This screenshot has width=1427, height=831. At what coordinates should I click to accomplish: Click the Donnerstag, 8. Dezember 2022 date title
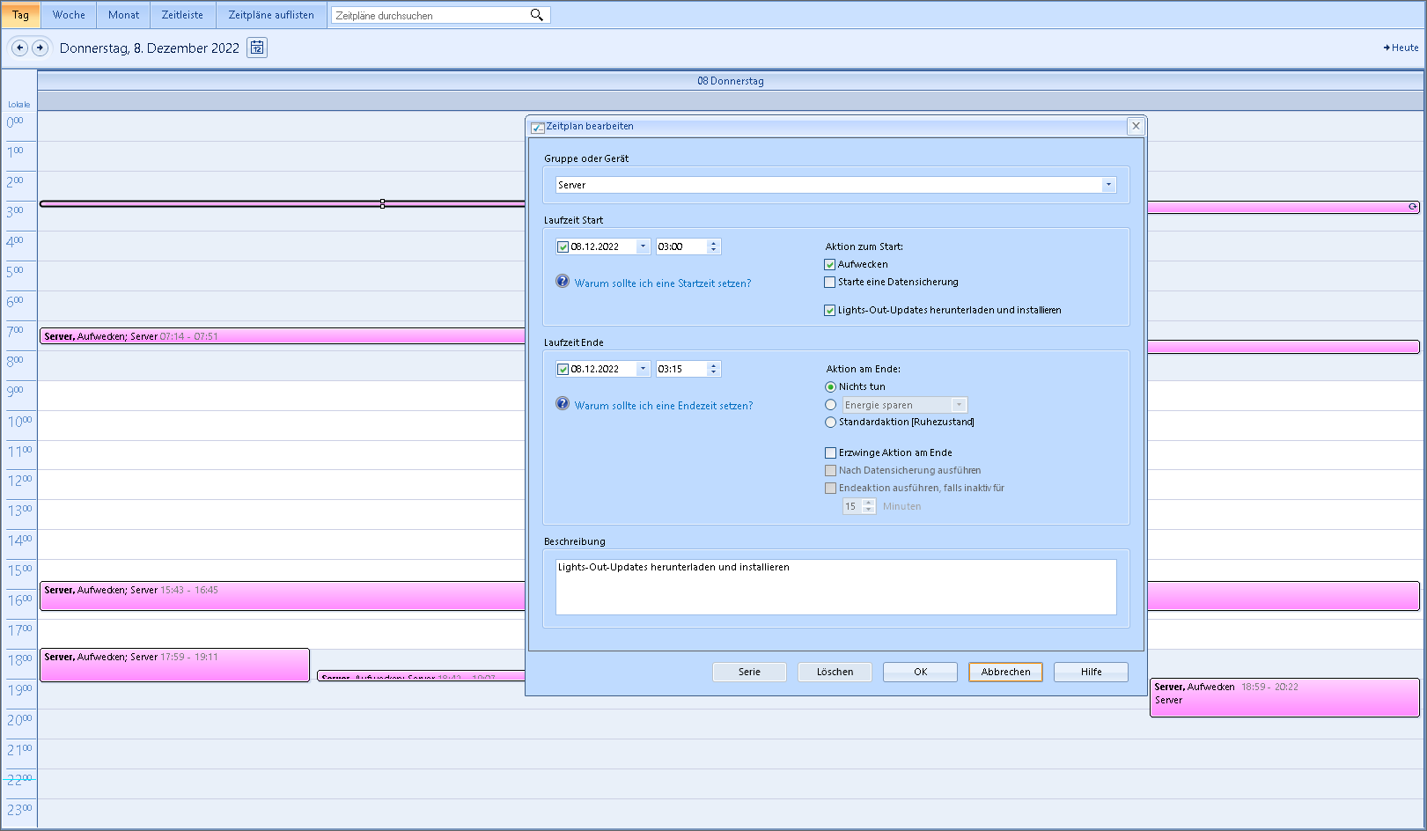[x=150, y=48]
